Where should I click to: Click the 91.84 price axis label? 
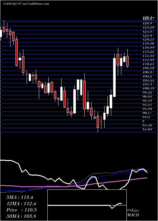coord(148,109)
